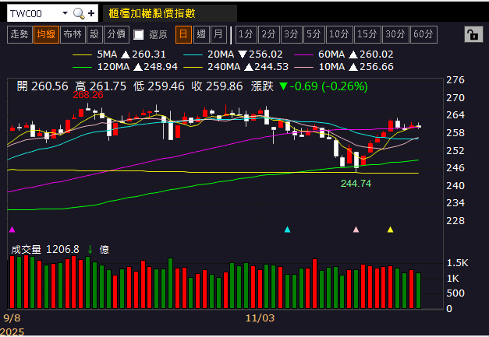Click the 開 260.56 open price

pyautogui.click(x=42, y=86)
